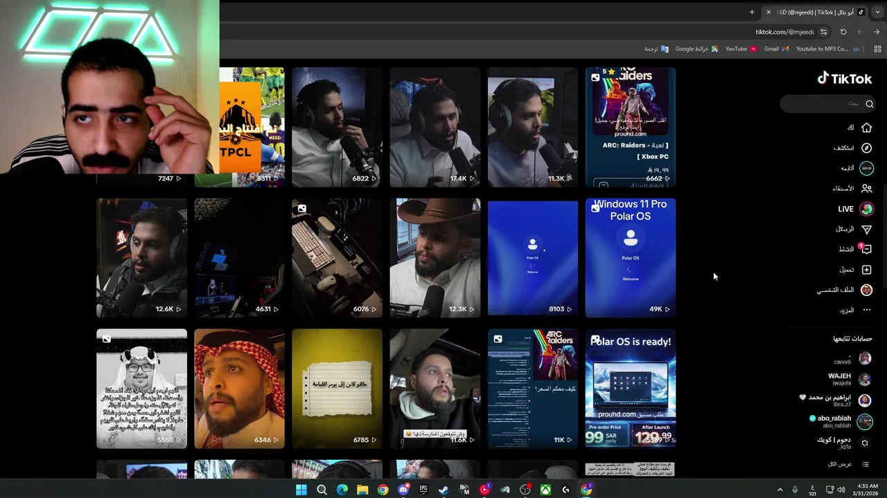Open a new browser tab with plus
Image resolution: width=887 pixels, height=498 pixels.
(752, 12)
